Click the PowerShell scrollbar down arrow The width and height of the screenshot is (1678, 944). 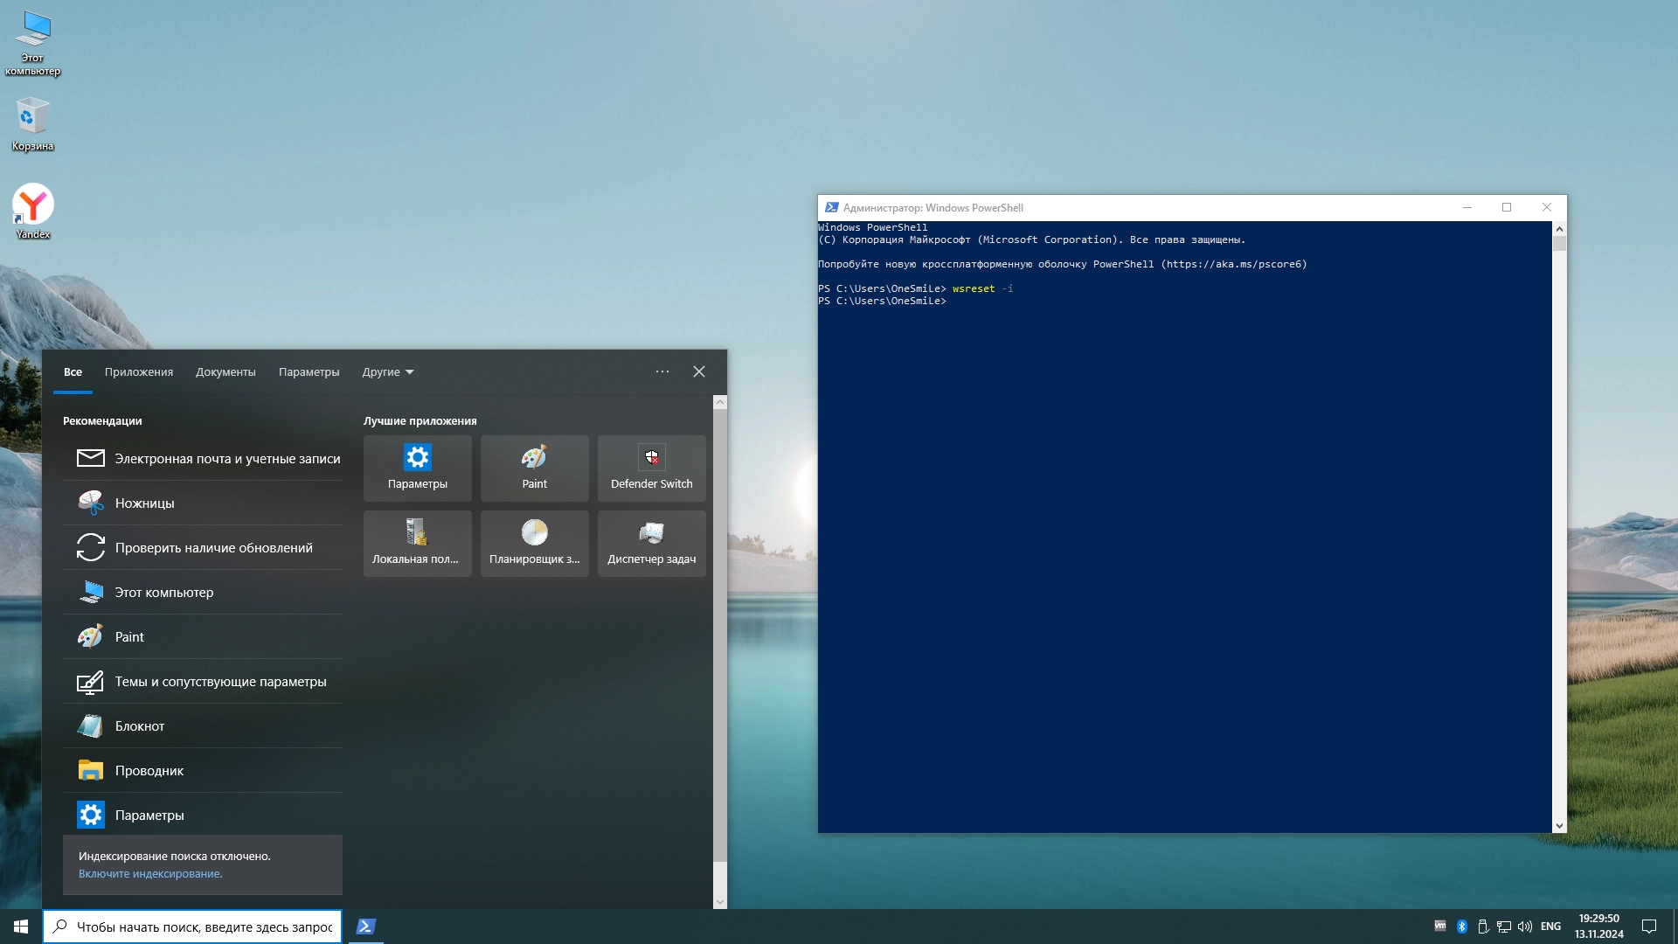[x=1559, y=826]
